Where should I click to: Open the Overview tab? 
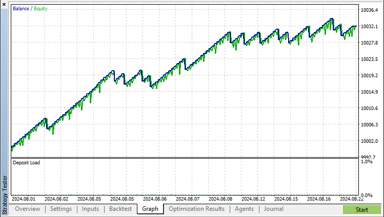[x=28, y=209]
